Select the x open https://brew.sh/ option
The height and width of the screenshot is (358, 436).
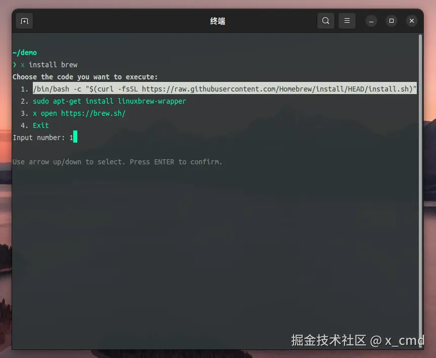point(79,113)
